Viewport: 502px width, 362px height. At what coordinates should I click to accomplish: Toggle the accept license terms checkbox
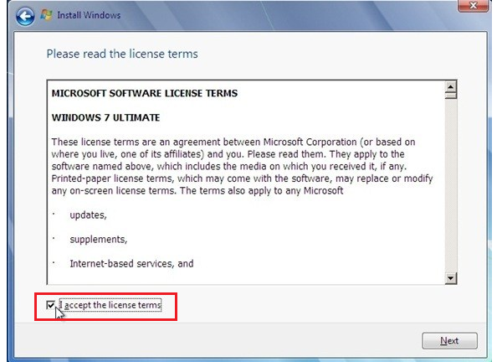coord(52,306)
